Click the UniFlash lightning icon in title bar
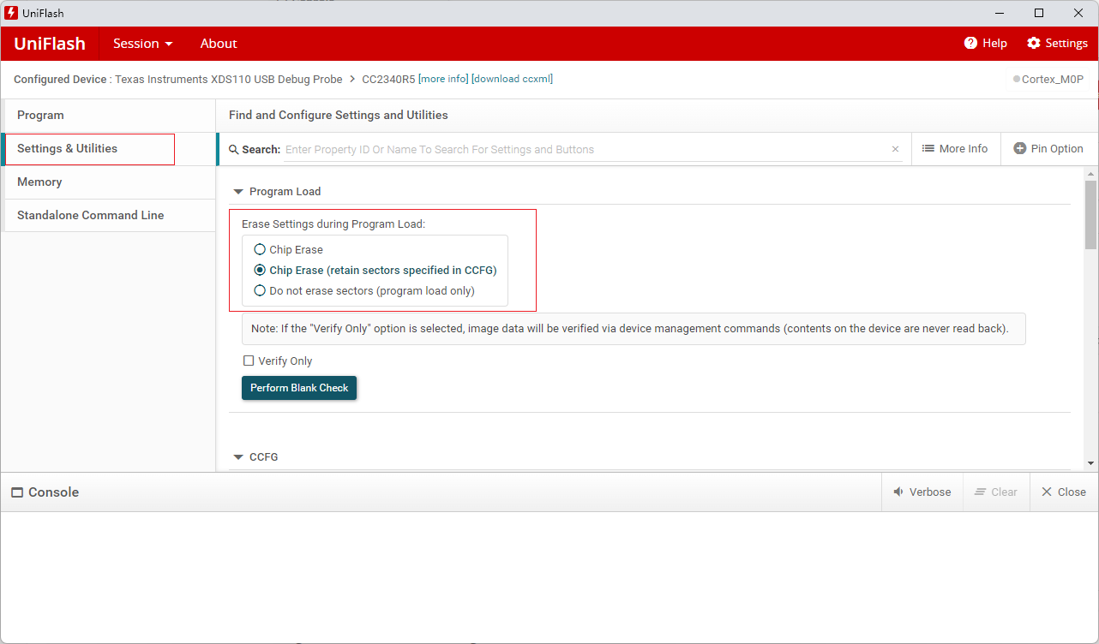The image size is (1099, 644). click(11, 13)
